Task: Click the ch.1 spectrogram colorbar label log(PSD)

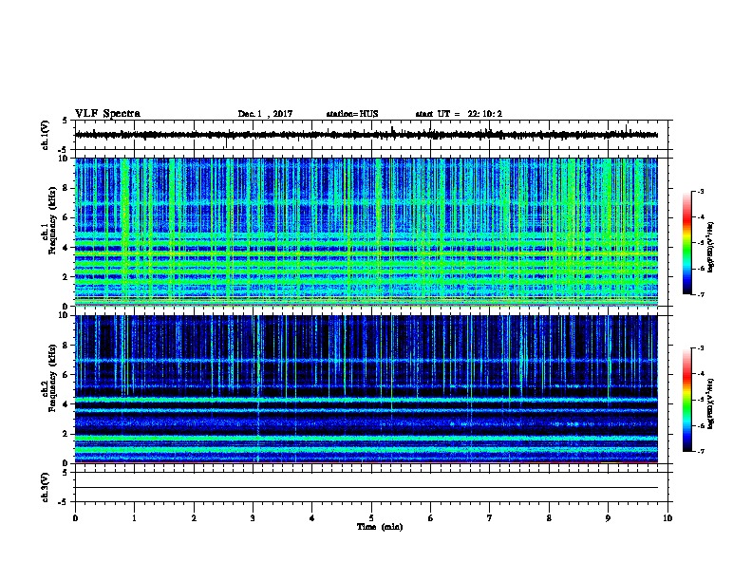Action: tap(710, 248)
